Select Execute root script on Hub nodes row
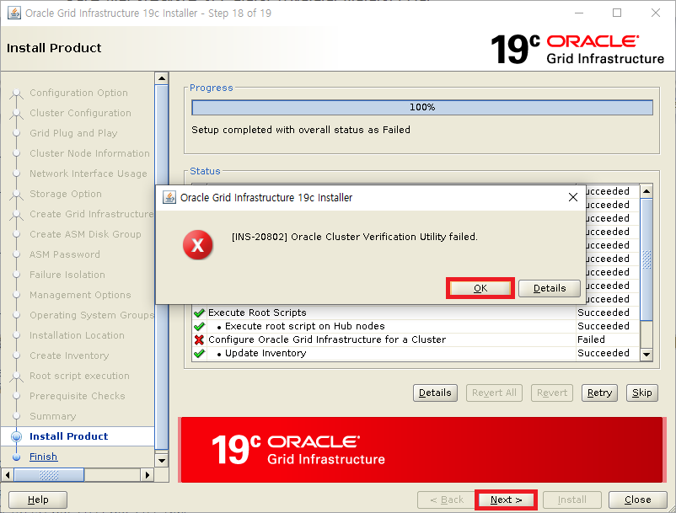676x513 pixels. point(416,326)
